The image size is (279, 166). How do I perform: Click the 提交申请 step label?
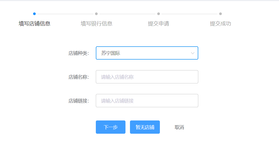158,24
